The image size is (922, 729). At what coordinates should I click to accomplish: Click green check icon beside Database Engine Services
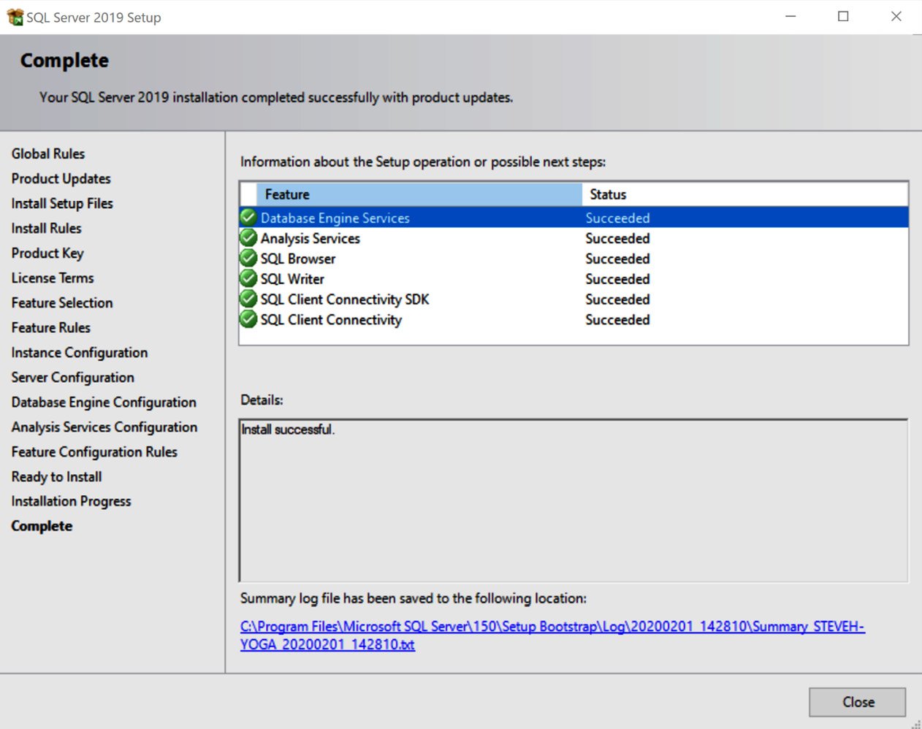click(x=248, y=217)
